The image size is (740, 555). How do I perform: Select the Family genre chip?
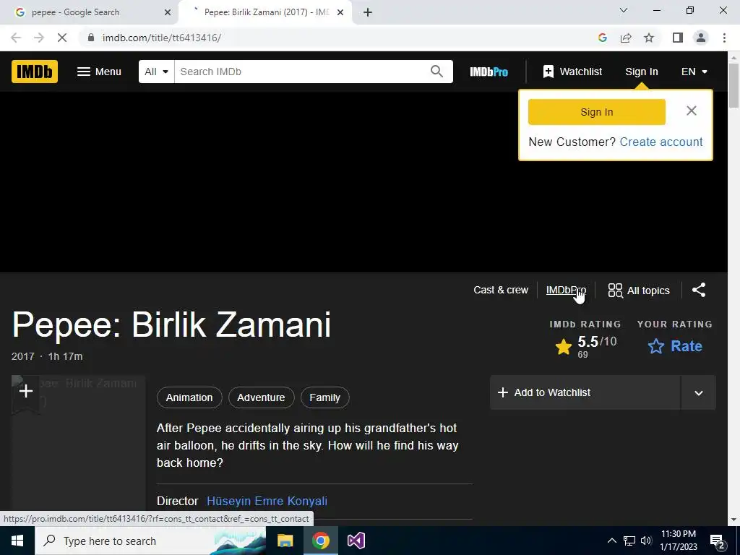[324, 397]
